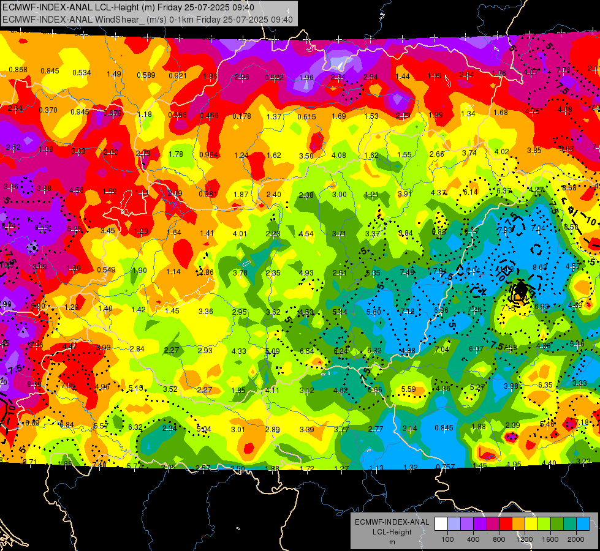This screenshot has height=551, width=600.
Task: Click the wind shear value 0.954
Action: [209, 155]
